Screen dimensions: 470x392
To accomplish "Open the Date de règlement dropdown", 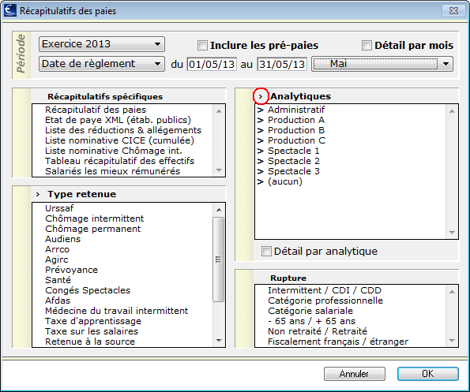I will pos(102,64).
